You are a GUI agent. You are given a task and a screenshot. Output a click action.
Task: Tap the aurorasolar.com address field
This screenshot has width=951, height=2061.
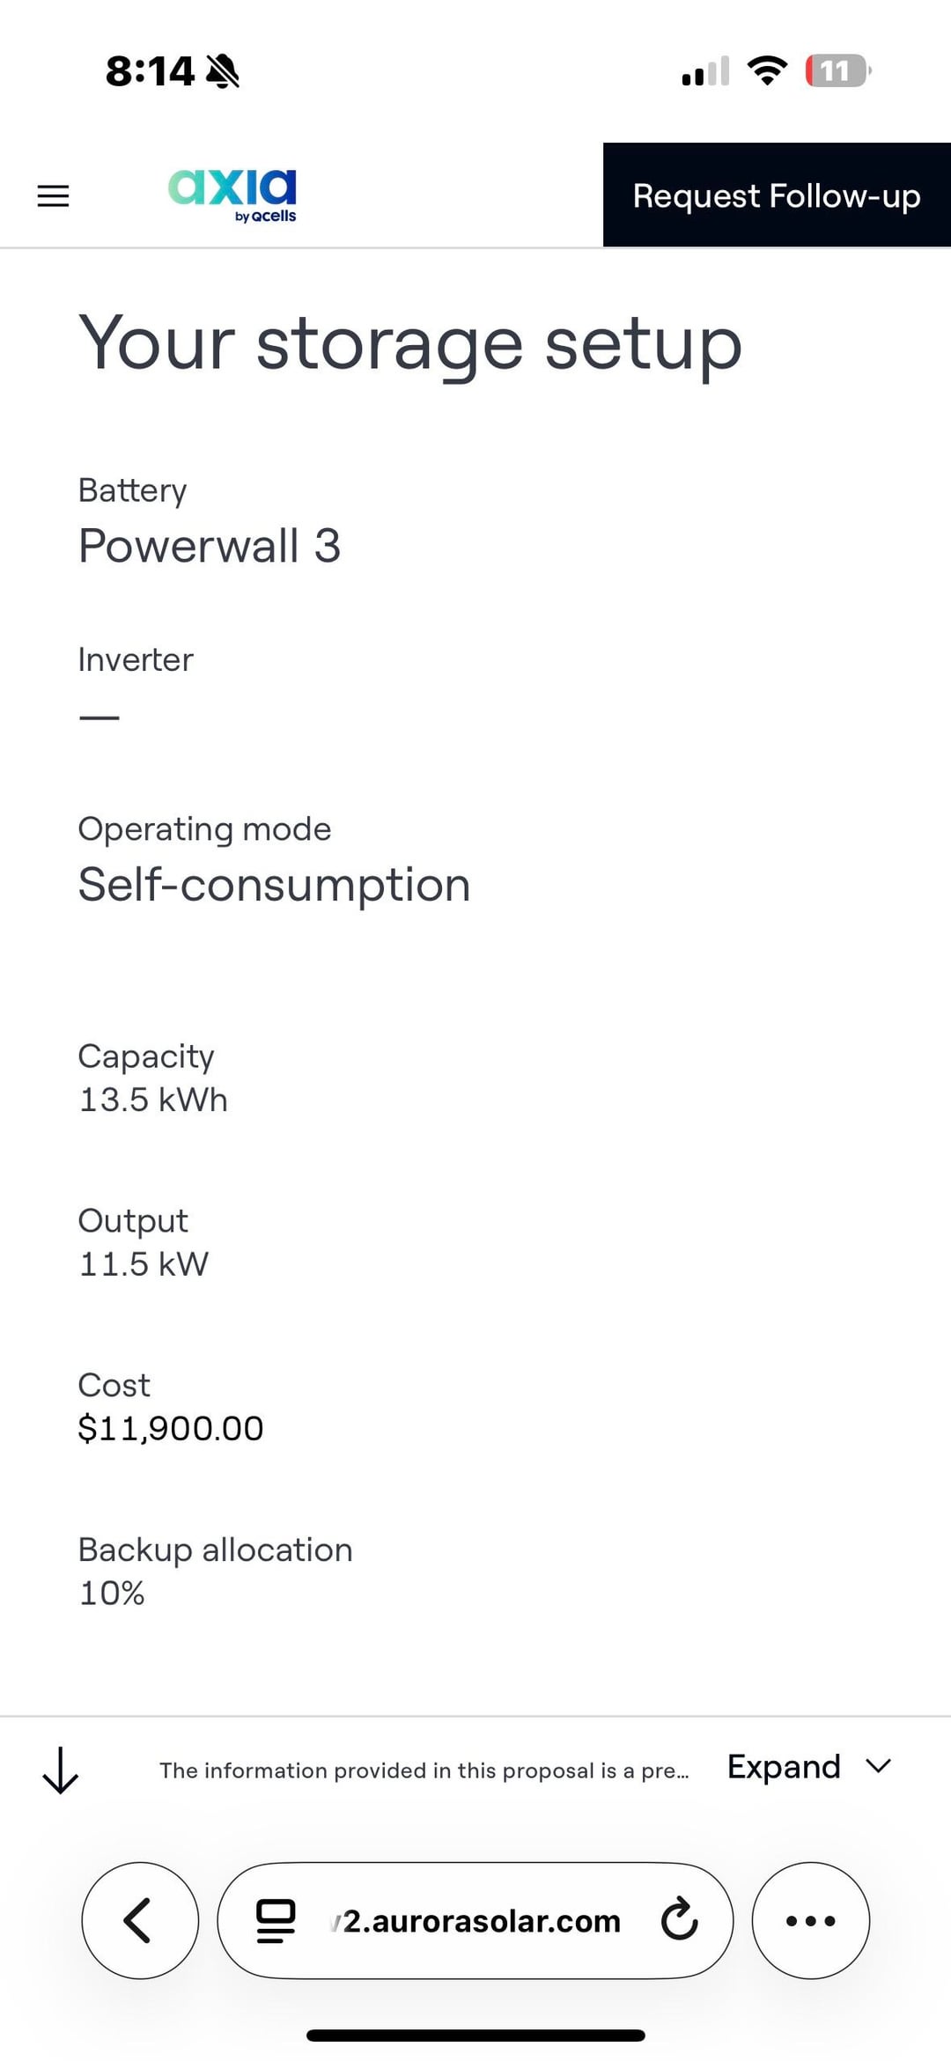point(481,1920)
